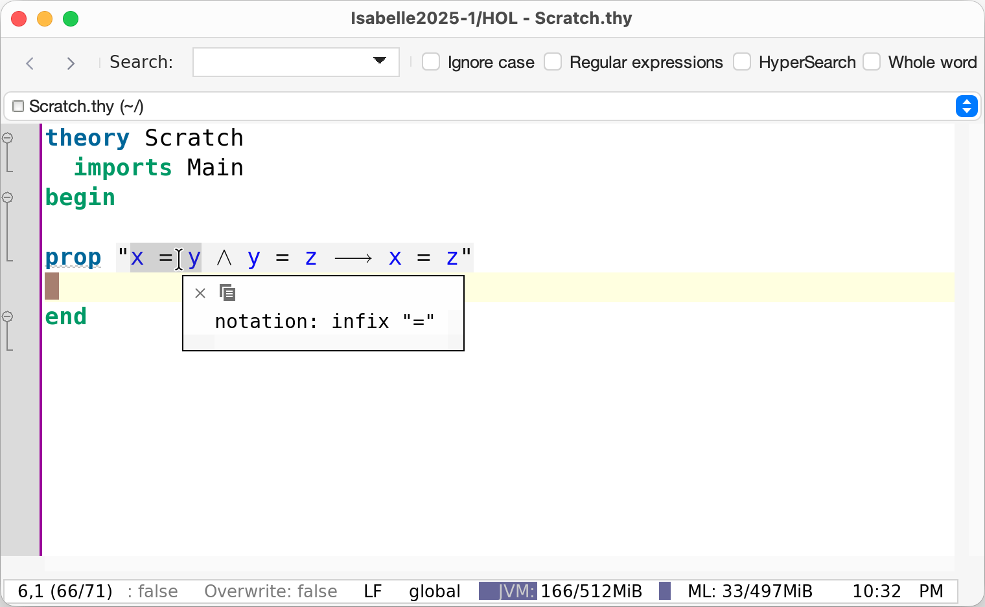The height and width of the screenshot is (607, 985).
Task: Check the Whole word option
Action: click(x=872, y=62)
